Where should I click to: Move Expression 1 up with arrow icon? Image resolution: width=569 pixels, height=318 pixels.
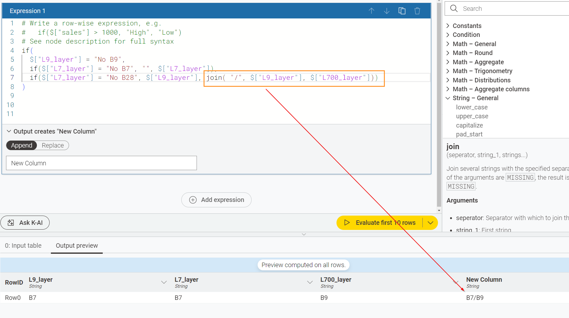(x=371, y=11)
